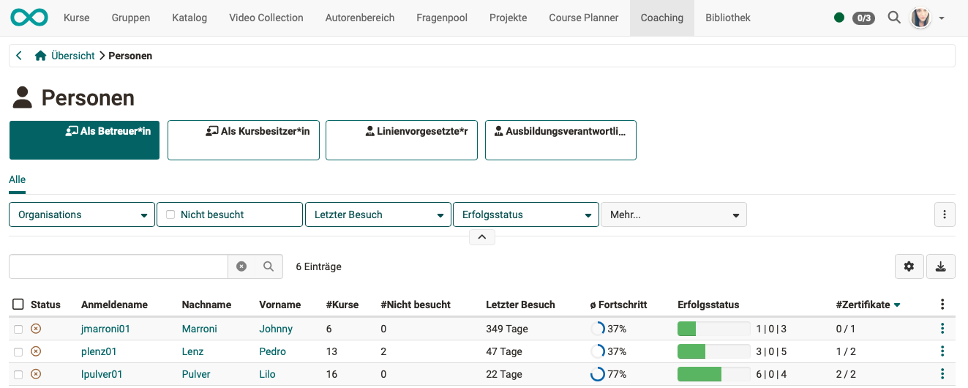Image resolution: width=968 pixels, height=388 pixels.
Task: Open table settings gear icon
Action: (909, 266)
